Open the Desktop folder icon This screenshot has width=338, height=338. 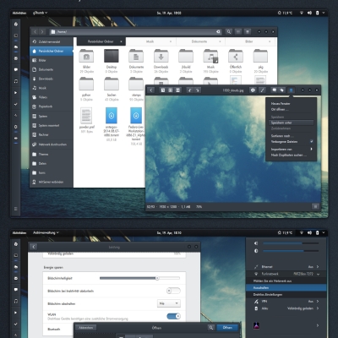pos(112,56)
